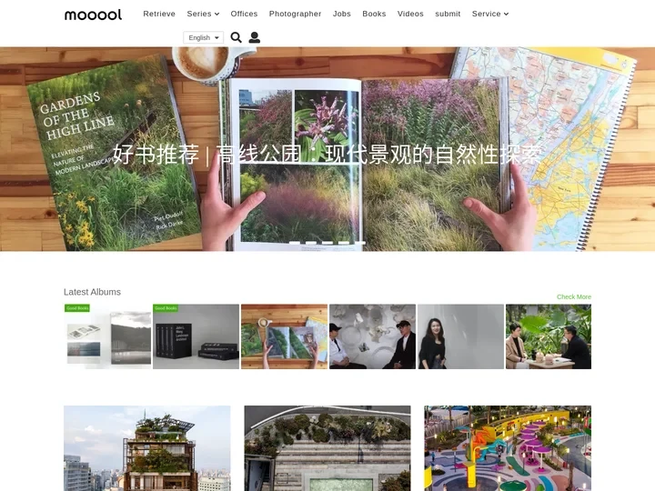Viewport: 655px width, 491px height.
Task: Open the Books section
Action: (x=374, y=14)
